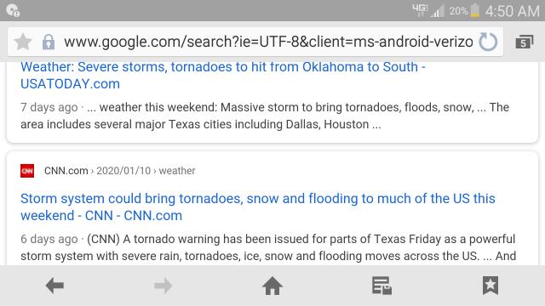Click the CNN snippet about tornado warning

click(268, 247)
